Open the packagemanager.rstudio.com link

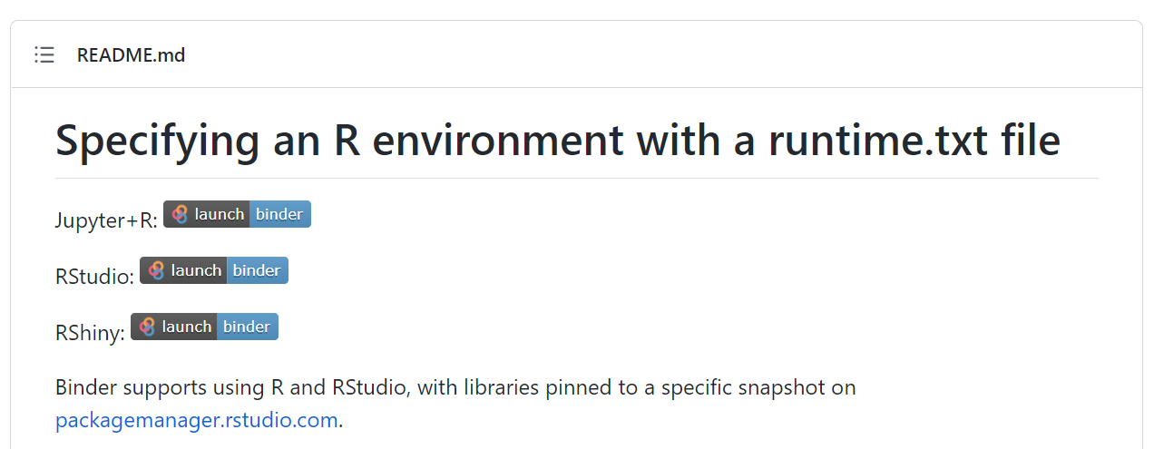pyautogui.click(x=196, y=421)
